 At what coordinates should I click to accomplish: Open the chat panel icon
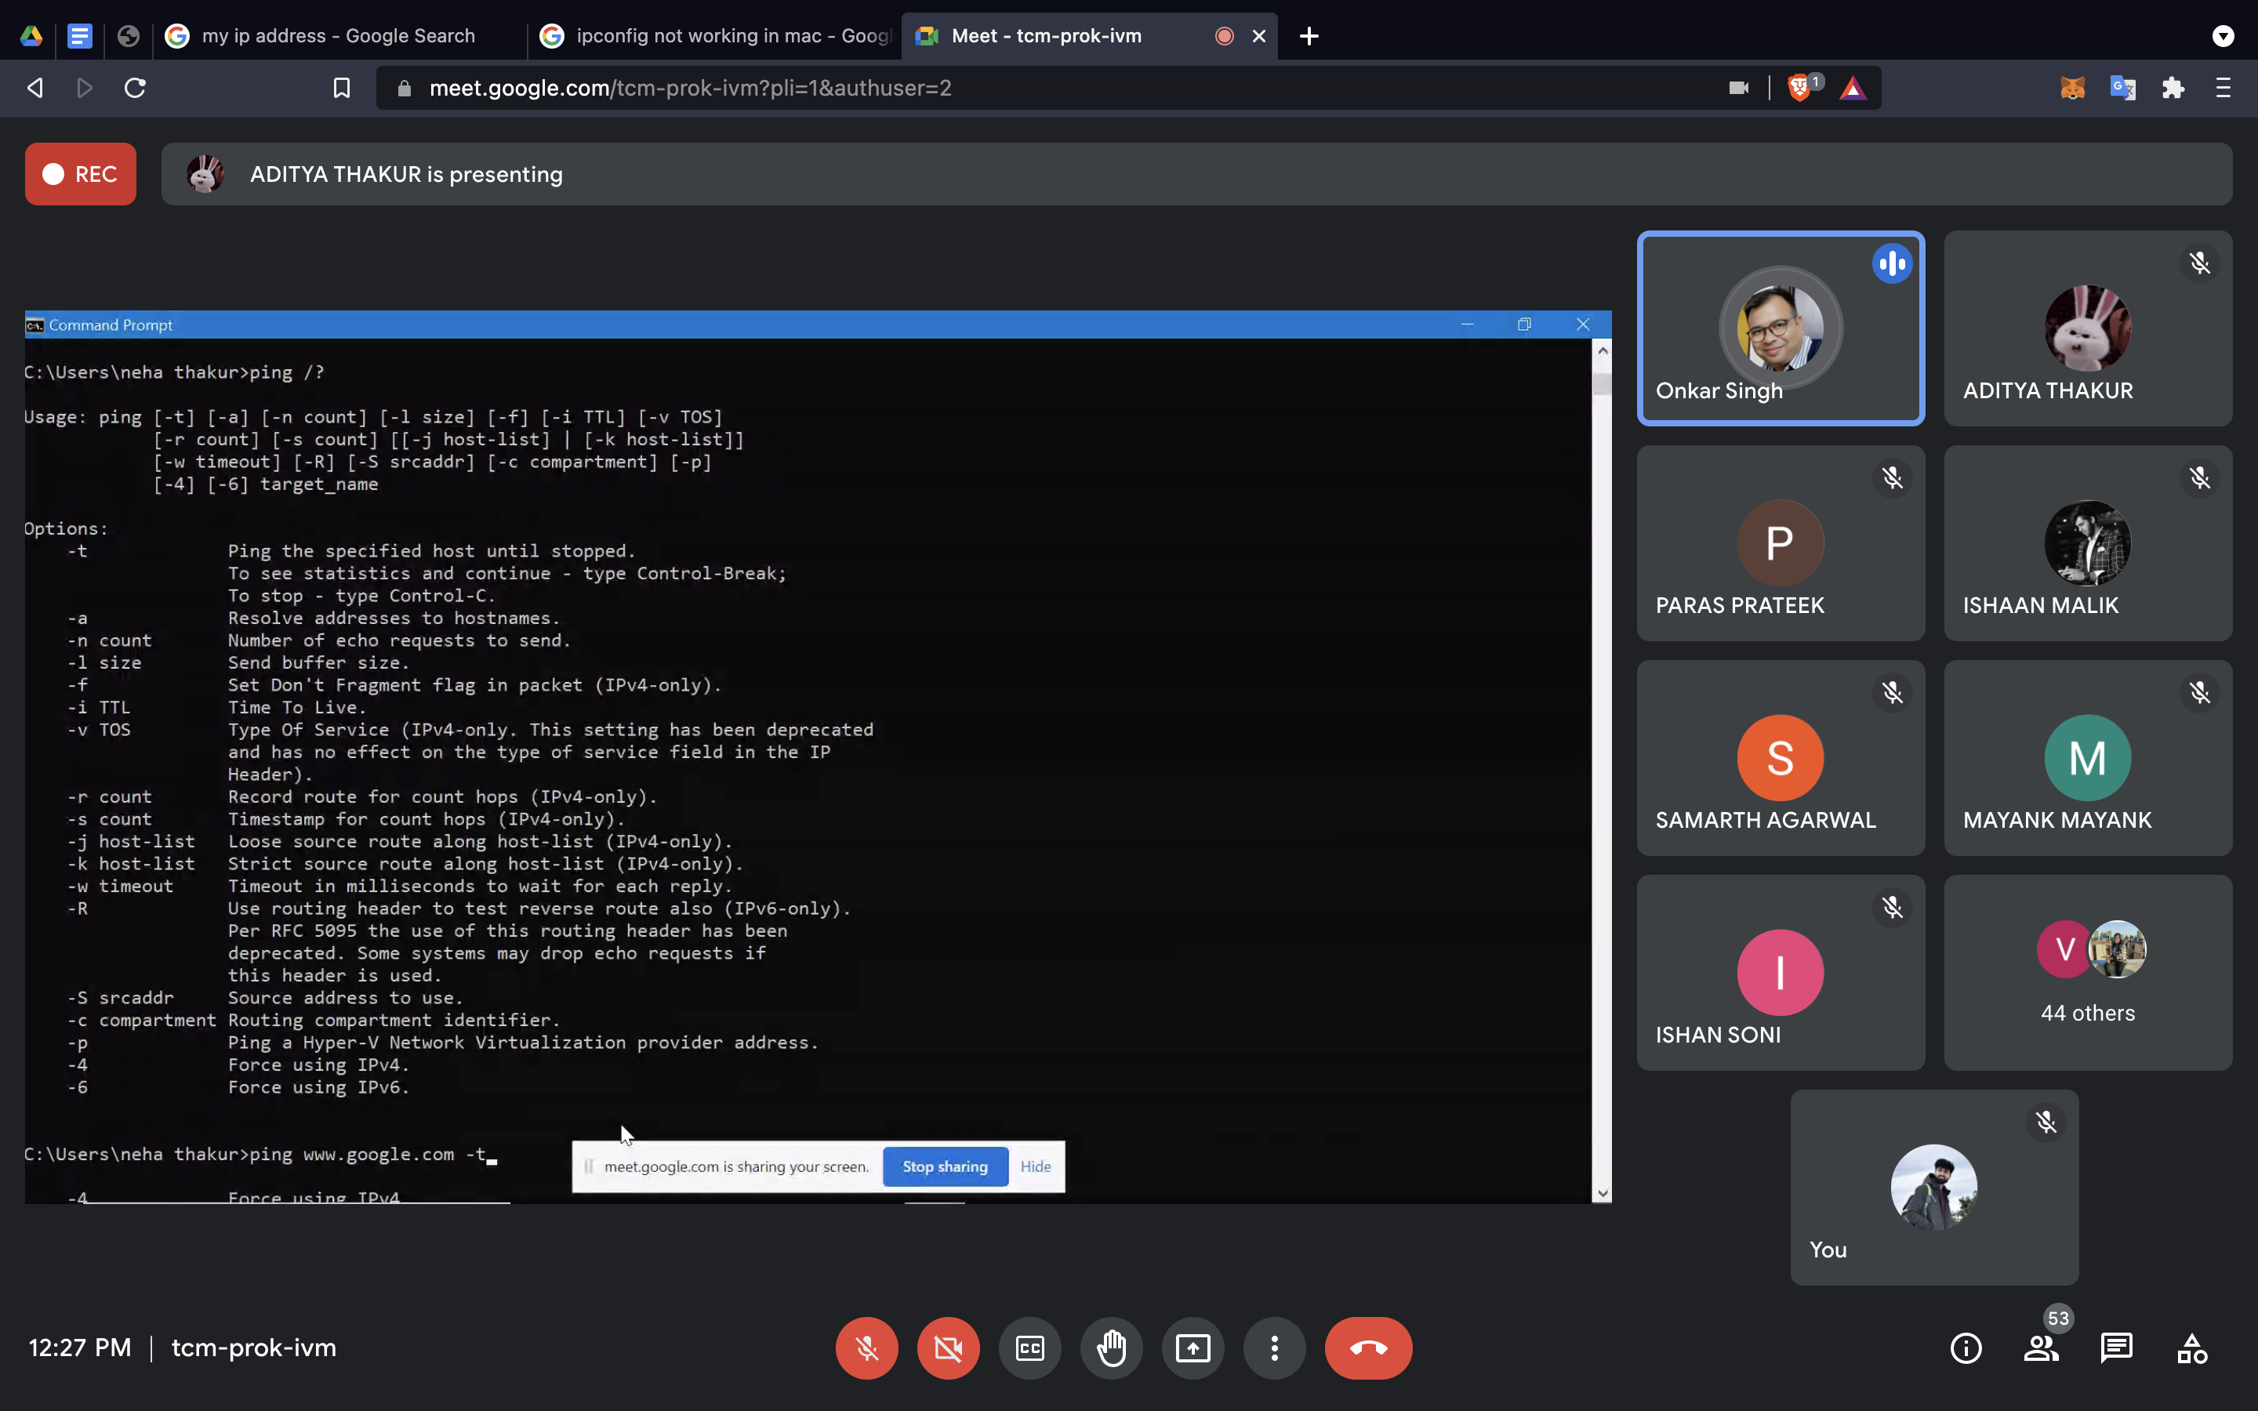point(2116,1348)
